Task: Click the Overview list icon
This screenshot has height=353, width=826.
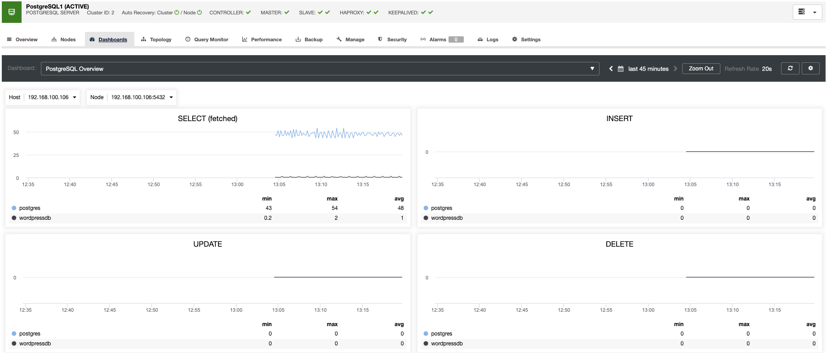Action: click(9, 39)
